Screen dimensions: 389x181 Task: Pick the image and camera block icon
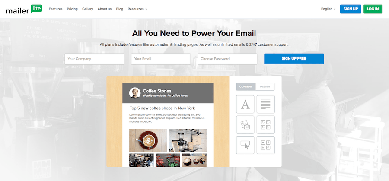click(246, 124)
